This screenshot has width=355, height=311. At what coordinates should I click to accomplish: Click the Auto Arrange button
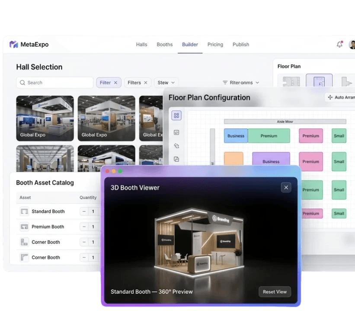pyautogui.click(x=340, y=97)
